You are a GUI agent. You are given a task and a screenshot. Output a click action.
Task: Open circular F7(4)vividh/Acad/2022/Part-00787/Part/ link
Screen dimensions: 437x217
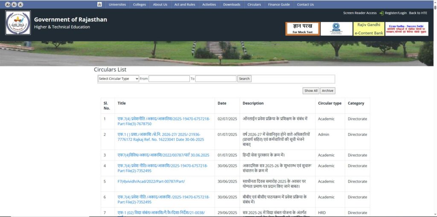[x=151, y=182]
